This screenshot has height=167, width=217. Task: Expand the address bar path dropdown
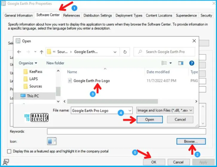115,52
